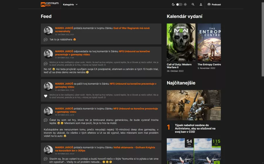Click release date '3. November 2022'
Viewport: 264px width, 164px height.
(x=206, y=68)
